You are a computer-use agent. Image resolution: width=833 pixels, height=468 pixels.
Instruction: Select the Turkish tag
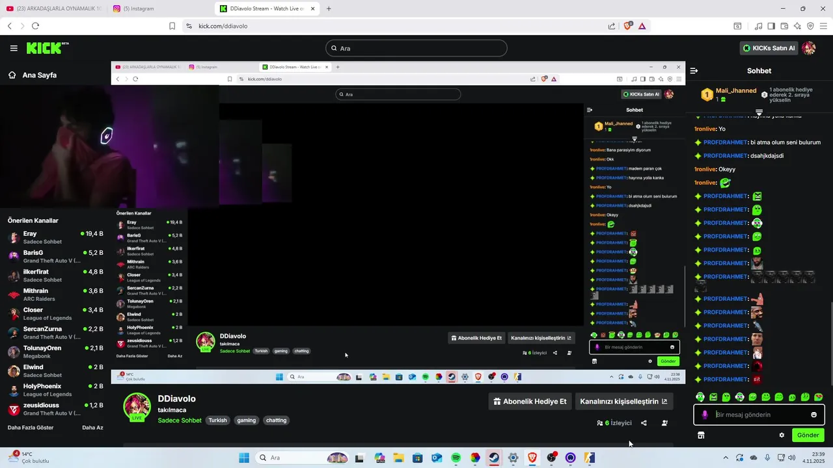pyautogui.click(x=217, y=421)
